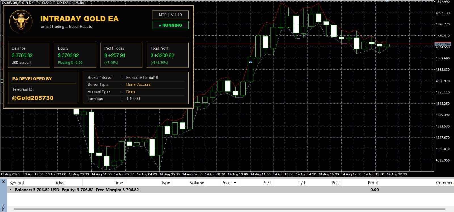This screenshot has height=212, width=454.
Task: Click the vertical Toolbox label on left edge
Action: tap(3, 208)
